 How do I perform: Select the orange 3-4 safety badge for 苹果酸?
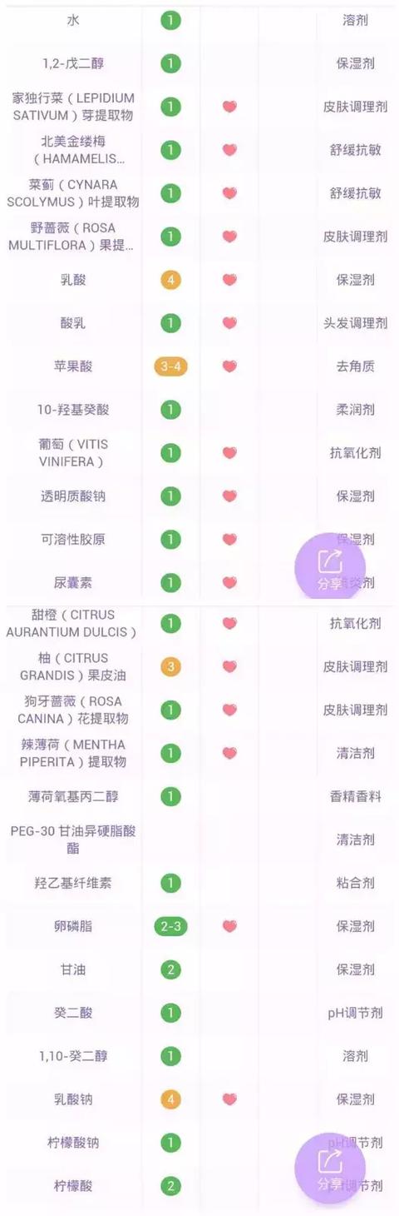tap(170, 366)
